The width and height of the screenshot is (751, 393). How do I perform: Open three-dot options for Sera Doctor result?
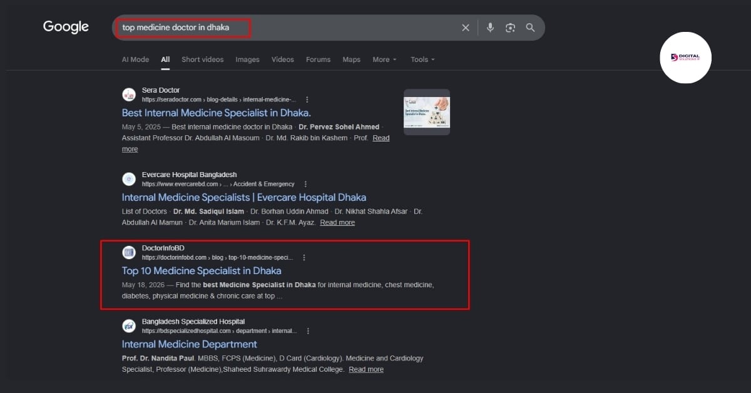pyautogui.click(x=307, y=100)
